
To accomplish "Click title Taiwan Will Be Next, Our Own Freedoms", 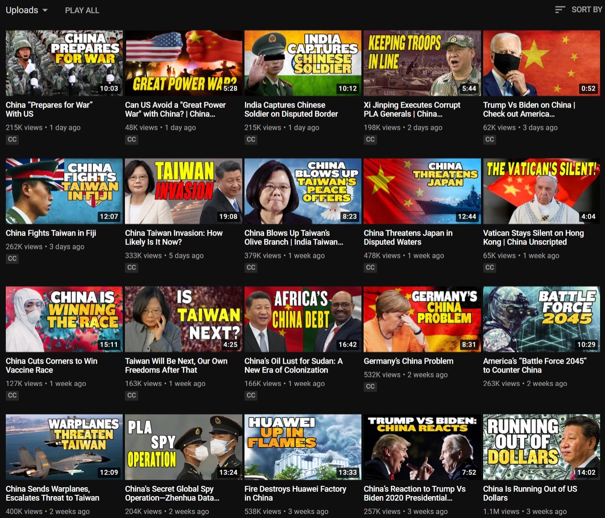I will pyautogui.click(x=176, y=365).
